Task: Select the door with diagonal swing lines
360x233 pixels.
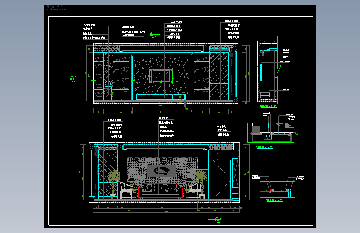Action: click(x=222, y=180)
